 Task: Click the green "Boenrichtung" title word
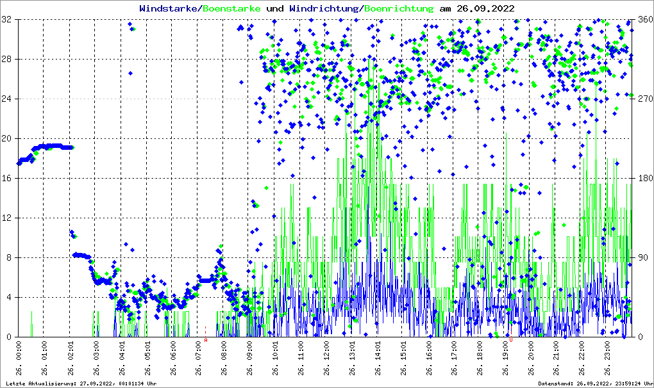pyautogui.click(x=399, y=8)
